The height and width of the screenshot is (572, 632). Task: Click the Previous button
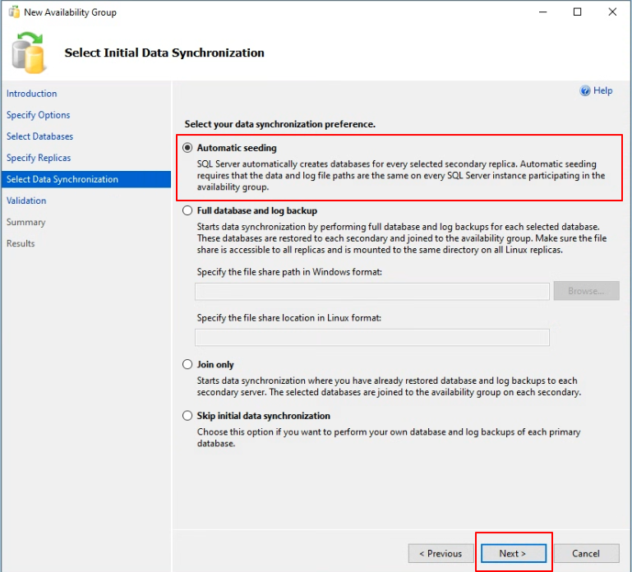441,553
